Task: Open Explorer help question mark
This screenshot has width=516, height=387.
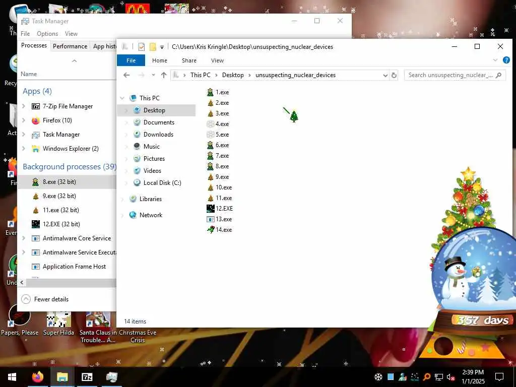Action: (x=506, y=60)
